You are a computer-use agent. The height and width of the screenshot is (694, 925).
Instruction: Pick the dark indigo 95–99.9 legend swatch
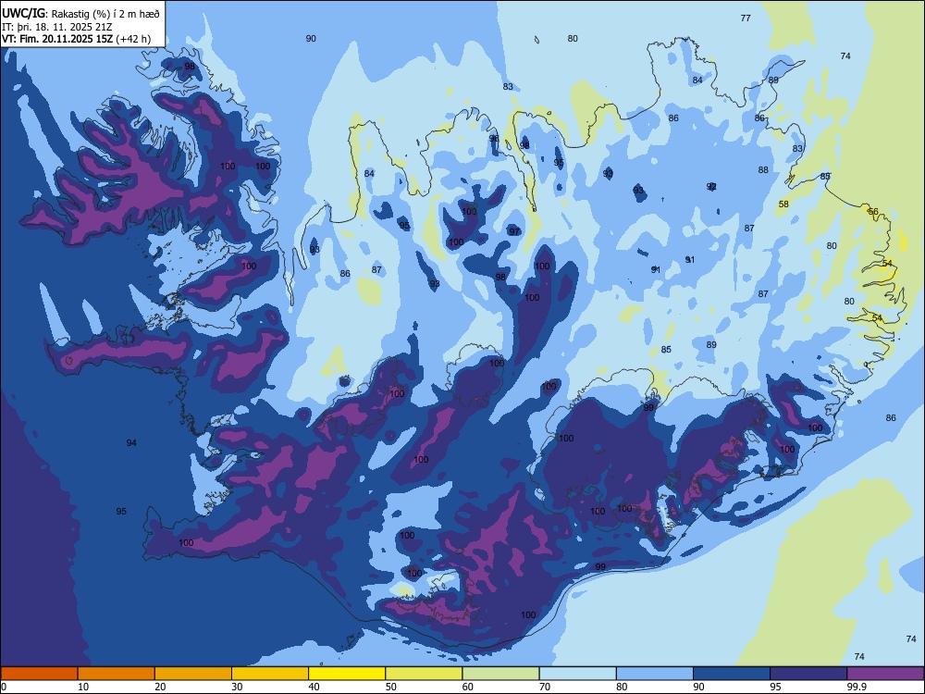808,674
